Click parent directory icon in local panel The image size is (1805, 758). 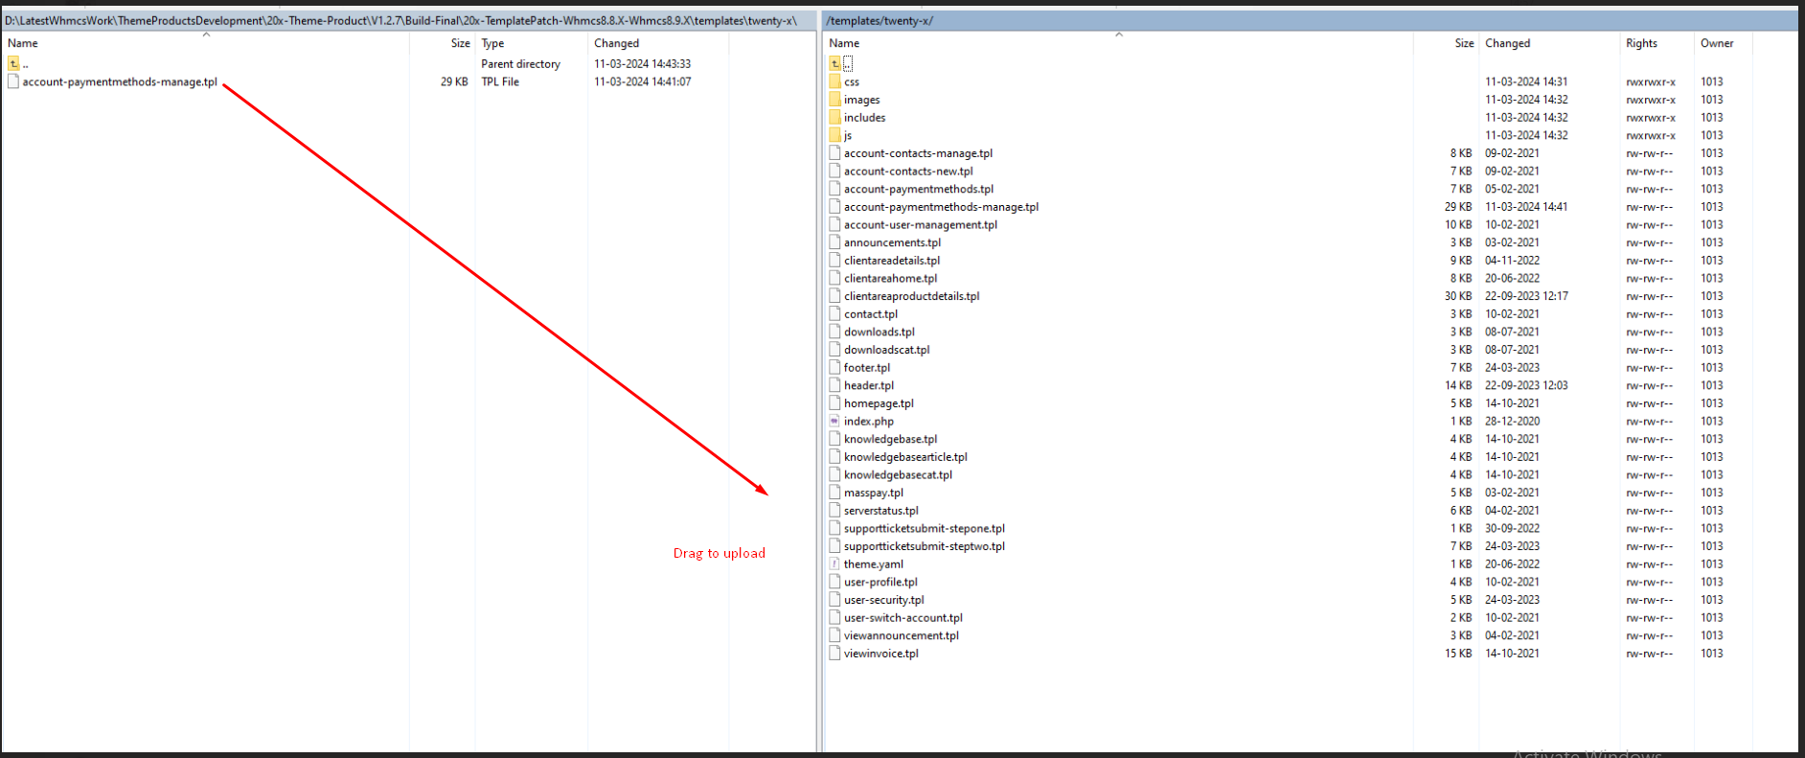click(13, 63)
